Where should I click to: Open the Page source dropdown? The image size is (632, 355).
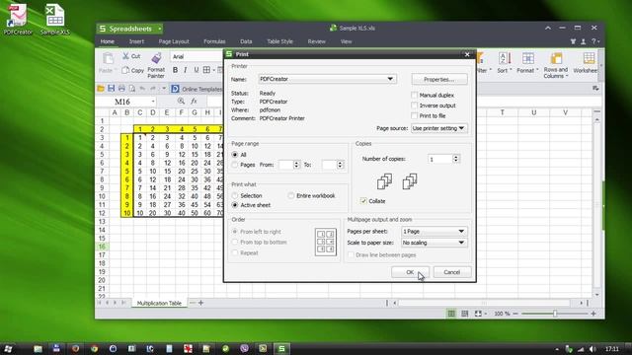point(438,128)
